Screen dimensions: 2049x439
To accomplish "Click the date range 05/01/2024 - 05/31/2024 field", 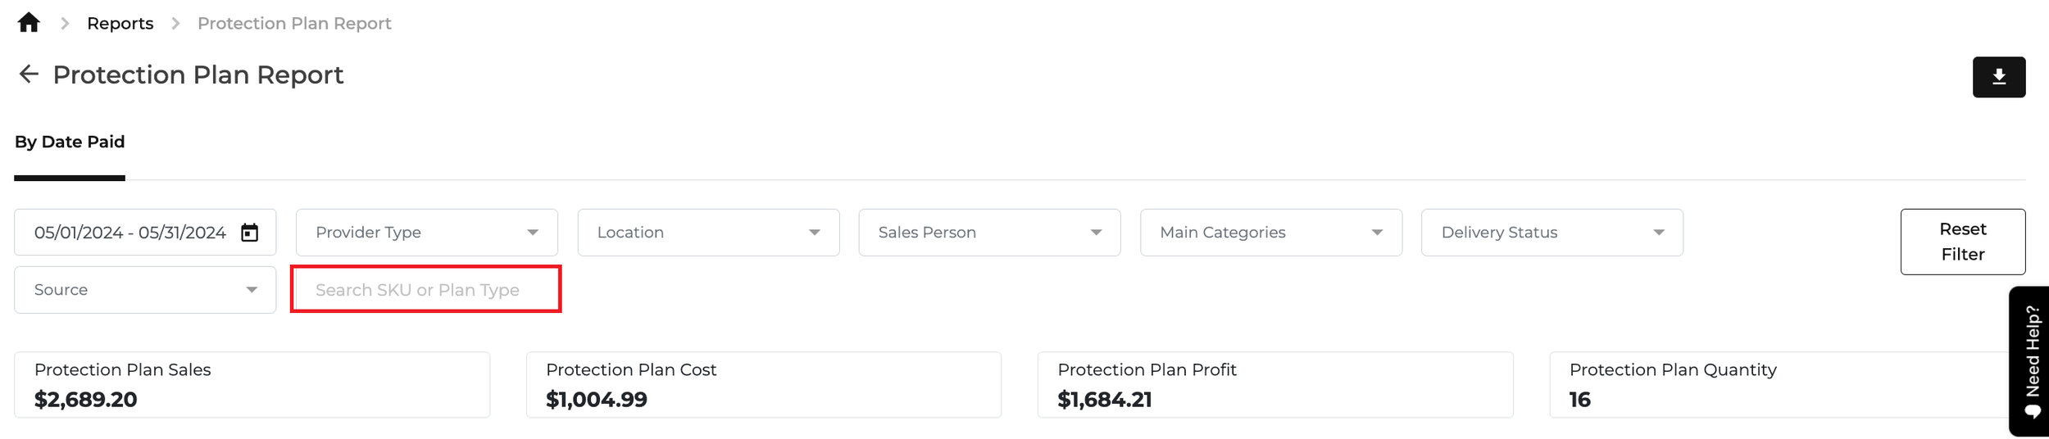I will [x=145, y=233].
